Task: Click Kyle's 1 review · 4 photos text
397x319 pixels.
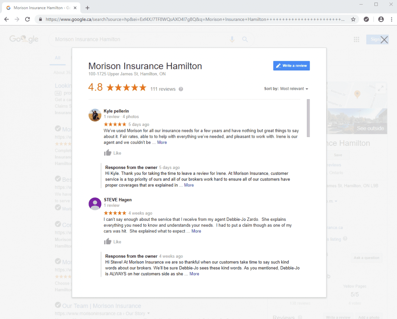Action: pyautogui.click(x=121, y=117)
